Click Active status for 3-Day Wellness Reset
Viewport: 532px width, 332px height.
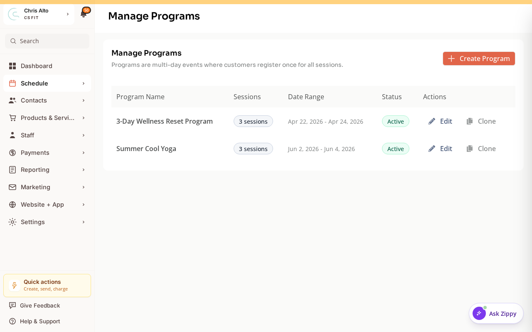tap(396, 121)
